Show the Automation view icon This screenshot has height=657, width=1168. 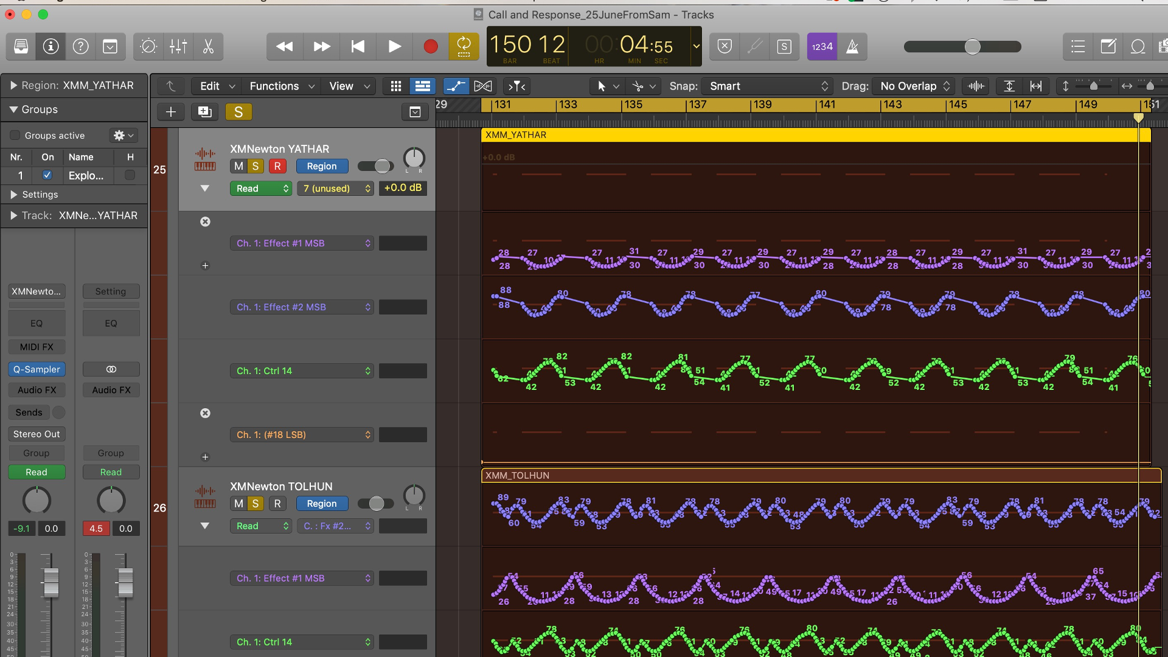456,86
